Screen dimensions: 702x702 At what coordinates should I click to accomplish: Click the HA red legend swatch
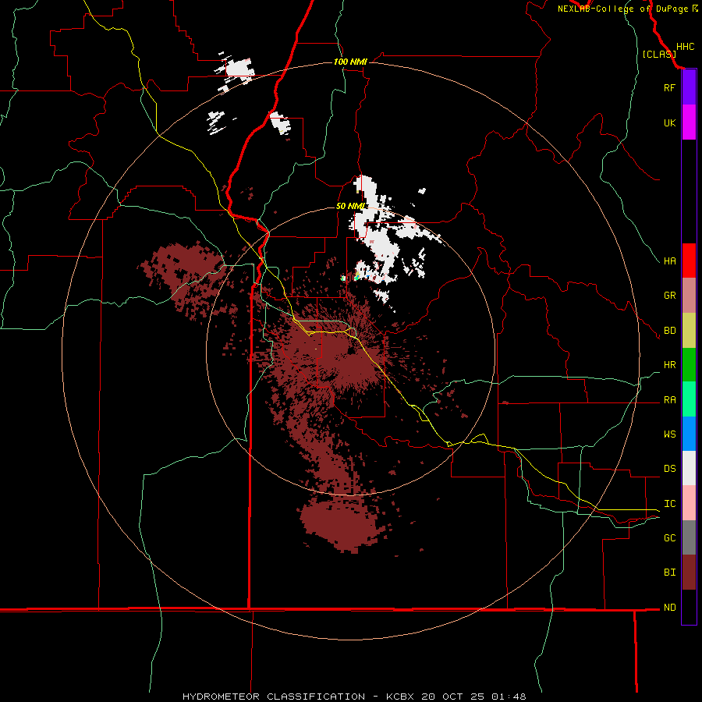click(689, 261)
